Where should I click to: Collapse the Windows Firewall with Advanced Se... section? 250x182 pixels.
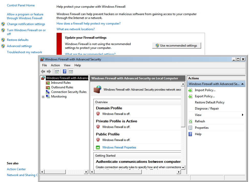click(x=242, y=84)
